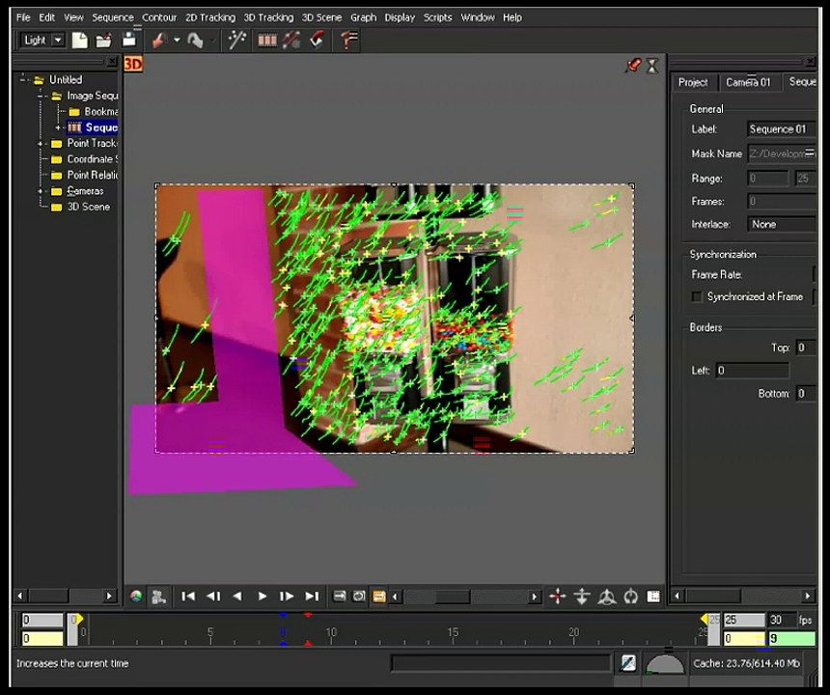Screen dimensions: 830x695
Task: Open the help question mark icon
Action: tap(348, 41)
